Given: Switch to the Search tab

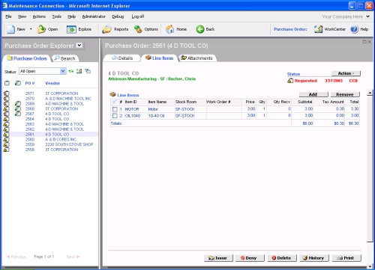Looking at the screenshot, I should pyautogui.click(x=65, y=58).
